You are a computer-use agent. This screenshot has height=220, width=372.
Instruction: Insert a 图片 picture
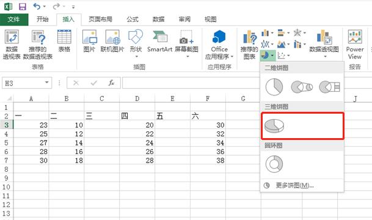pos(89,40)
